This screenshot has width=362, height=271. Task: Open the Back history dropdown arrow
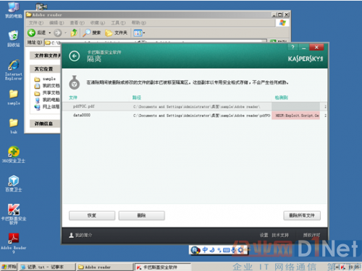pos(50,33)
